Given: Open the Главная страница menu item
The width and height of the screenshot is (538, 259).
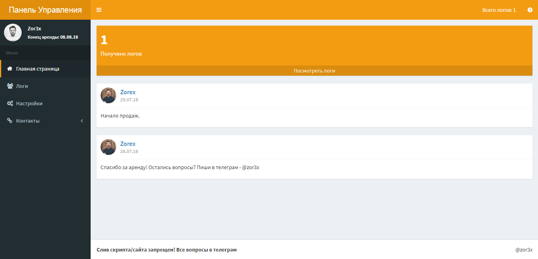Looking at the screenshot, I should click(x=45, y=69).
